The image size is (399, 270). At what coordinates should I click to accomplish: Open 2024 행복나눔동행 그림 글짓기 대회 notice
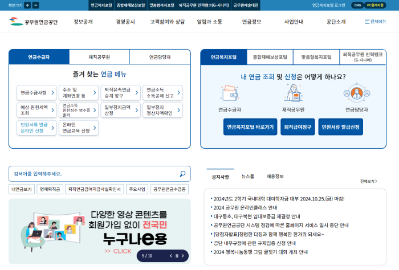(260, 252)
